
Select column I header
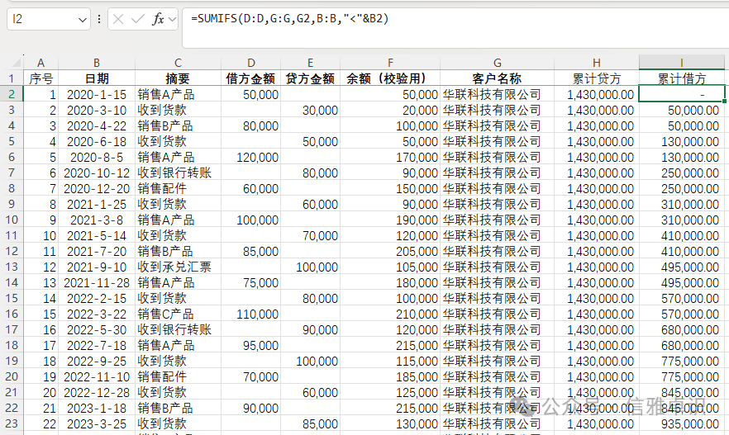click(682, 62)
